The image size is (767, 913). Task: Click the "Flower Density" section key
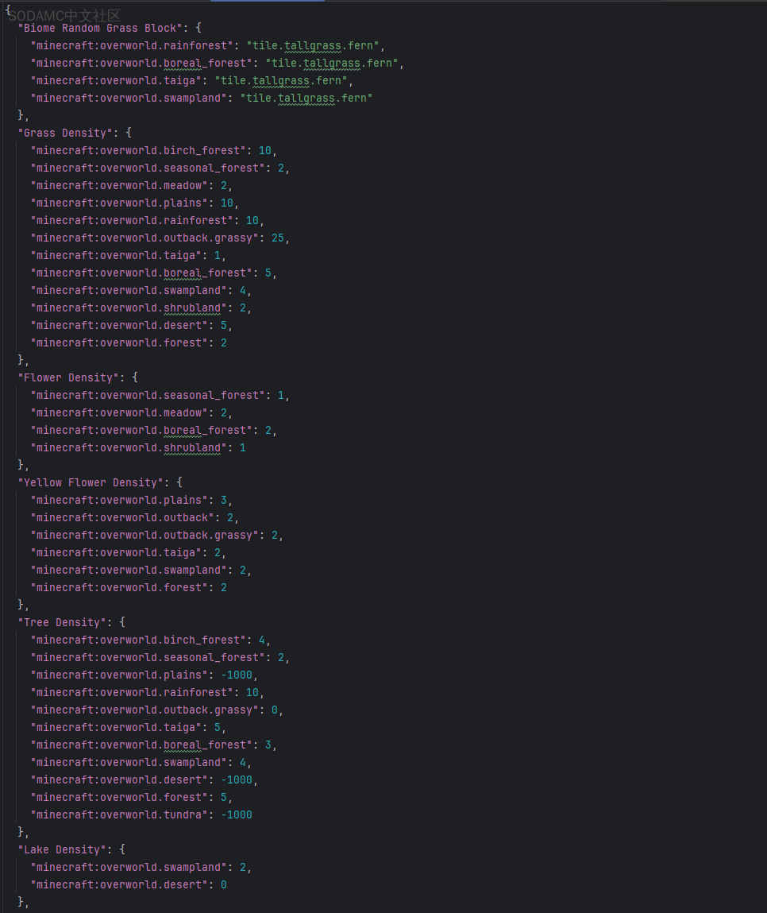(68, 377)
